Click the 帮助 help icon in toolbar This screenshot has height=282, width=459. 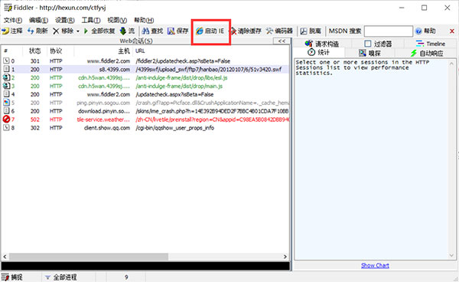pos(418,31)
